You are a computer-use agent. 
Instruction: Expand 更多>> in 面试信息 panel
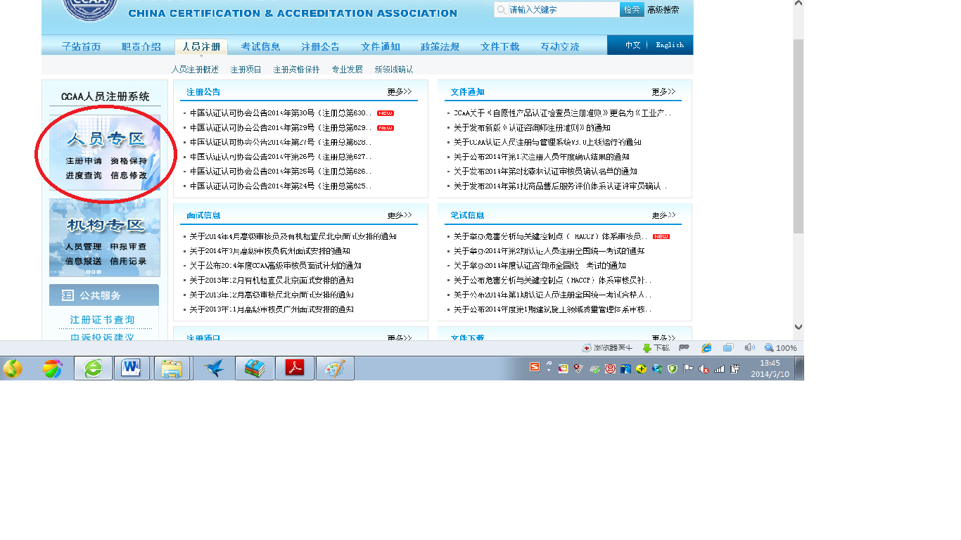point(400,215)
